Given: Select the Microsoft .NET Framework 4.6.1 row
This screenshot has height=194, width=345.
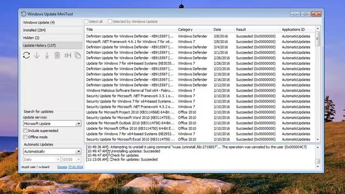Looking at the screenshot, I should click(x=200, y=41).
